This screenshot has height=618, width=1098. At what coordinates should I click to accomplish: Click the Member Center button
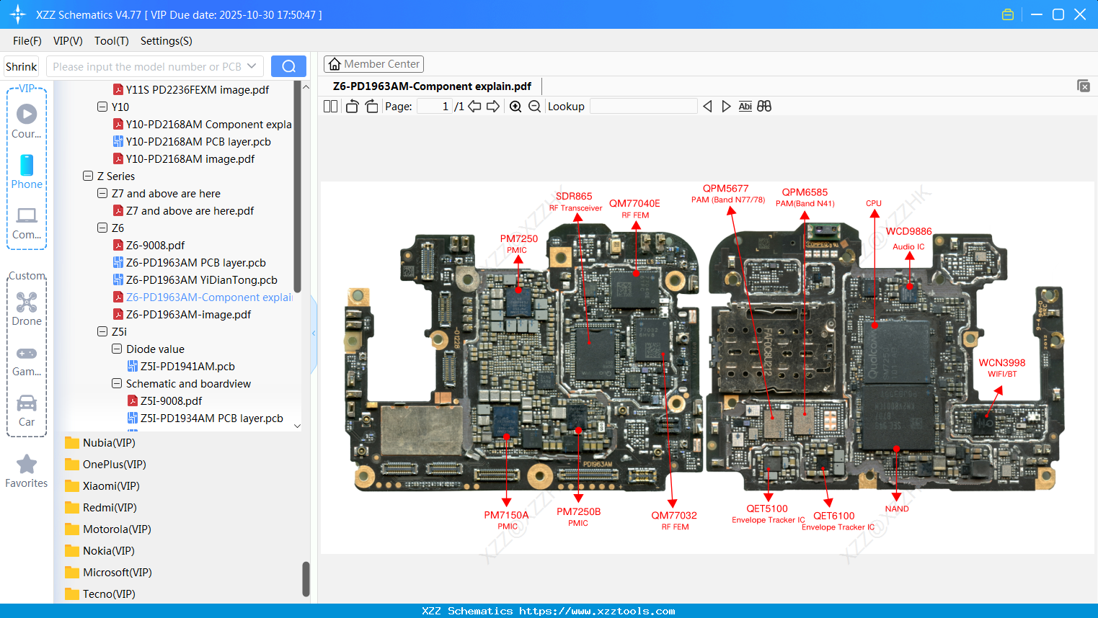(x=373, y=63)
